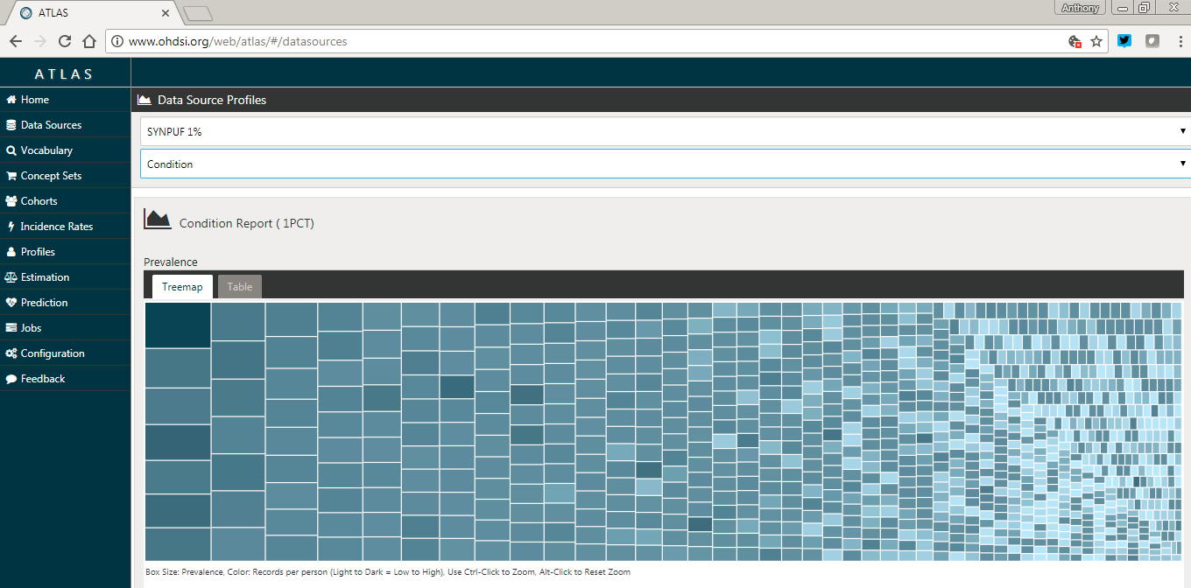Open Concept Sets cart icon
Viewport: 1191px width, 588px height.
(x=11, y=176)
